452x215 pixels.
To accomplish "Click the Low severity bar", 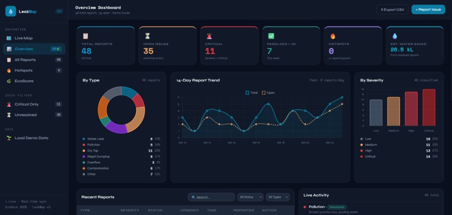I will click(376, 113).
